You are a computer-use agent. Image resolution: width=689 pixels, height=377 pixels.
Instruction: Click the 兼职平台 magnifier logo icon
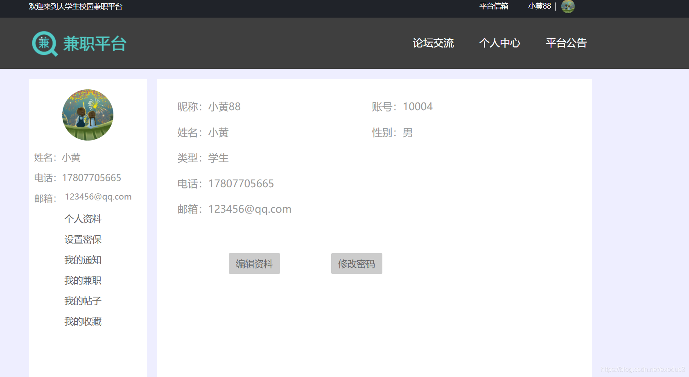[45, 43]
